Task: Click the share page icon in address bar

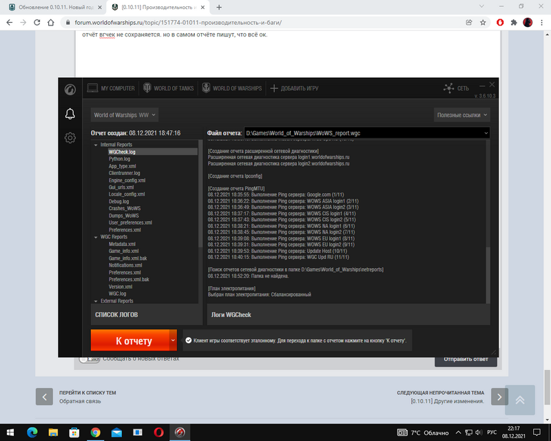Action: click(469, 23)
